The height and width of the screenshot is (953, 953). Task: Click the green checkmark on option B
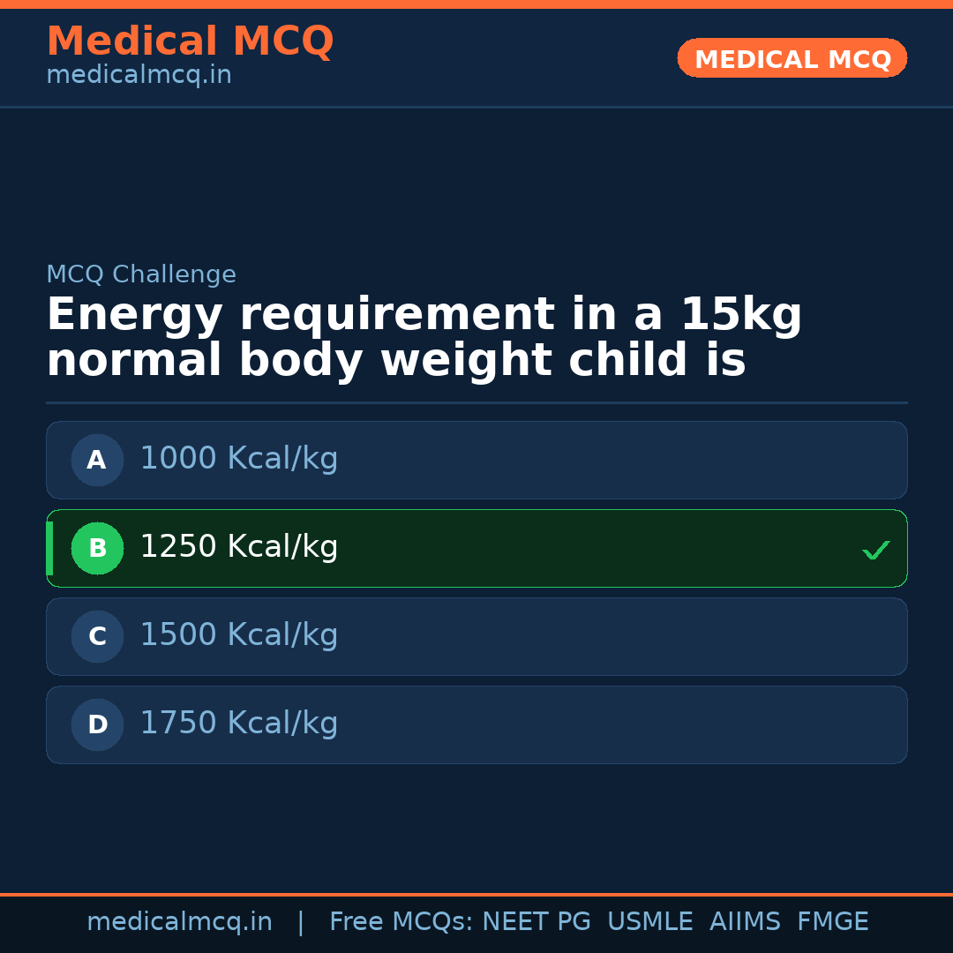[x=875, y=550]
